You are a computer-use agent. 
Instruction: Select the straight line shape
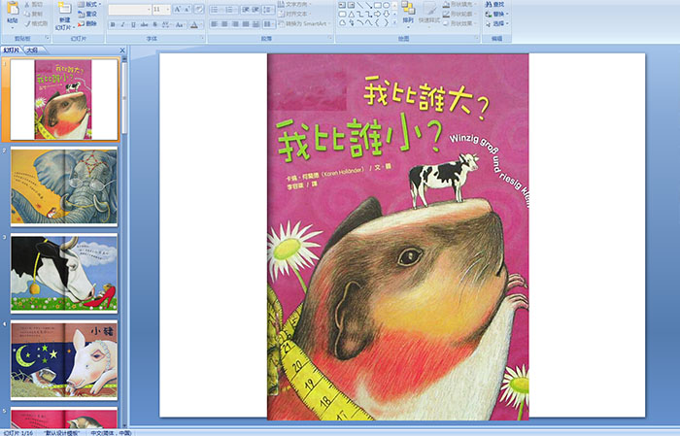[360, 5]
